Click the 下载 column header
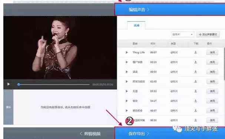225x139 pixels. [196, 43]
